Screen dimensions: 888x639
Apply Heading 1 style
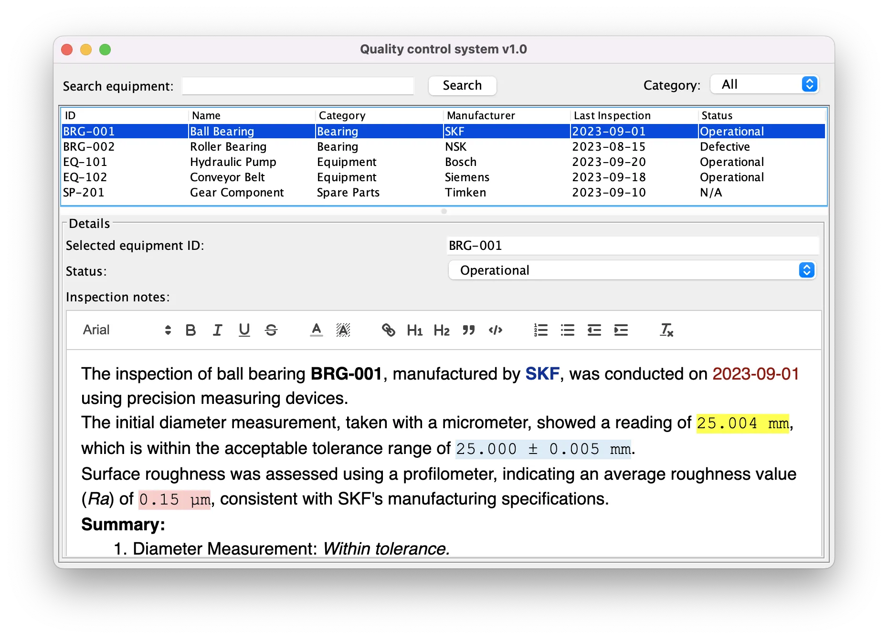415,330
